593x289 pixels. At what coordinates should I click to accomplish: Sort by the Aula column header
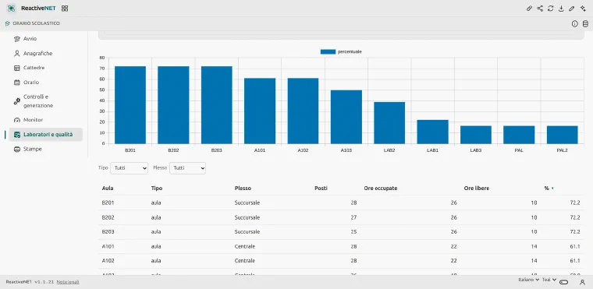coord(108,189)
